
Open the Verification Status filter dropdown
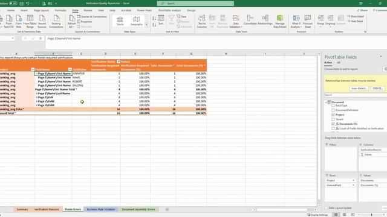[119, 61]
